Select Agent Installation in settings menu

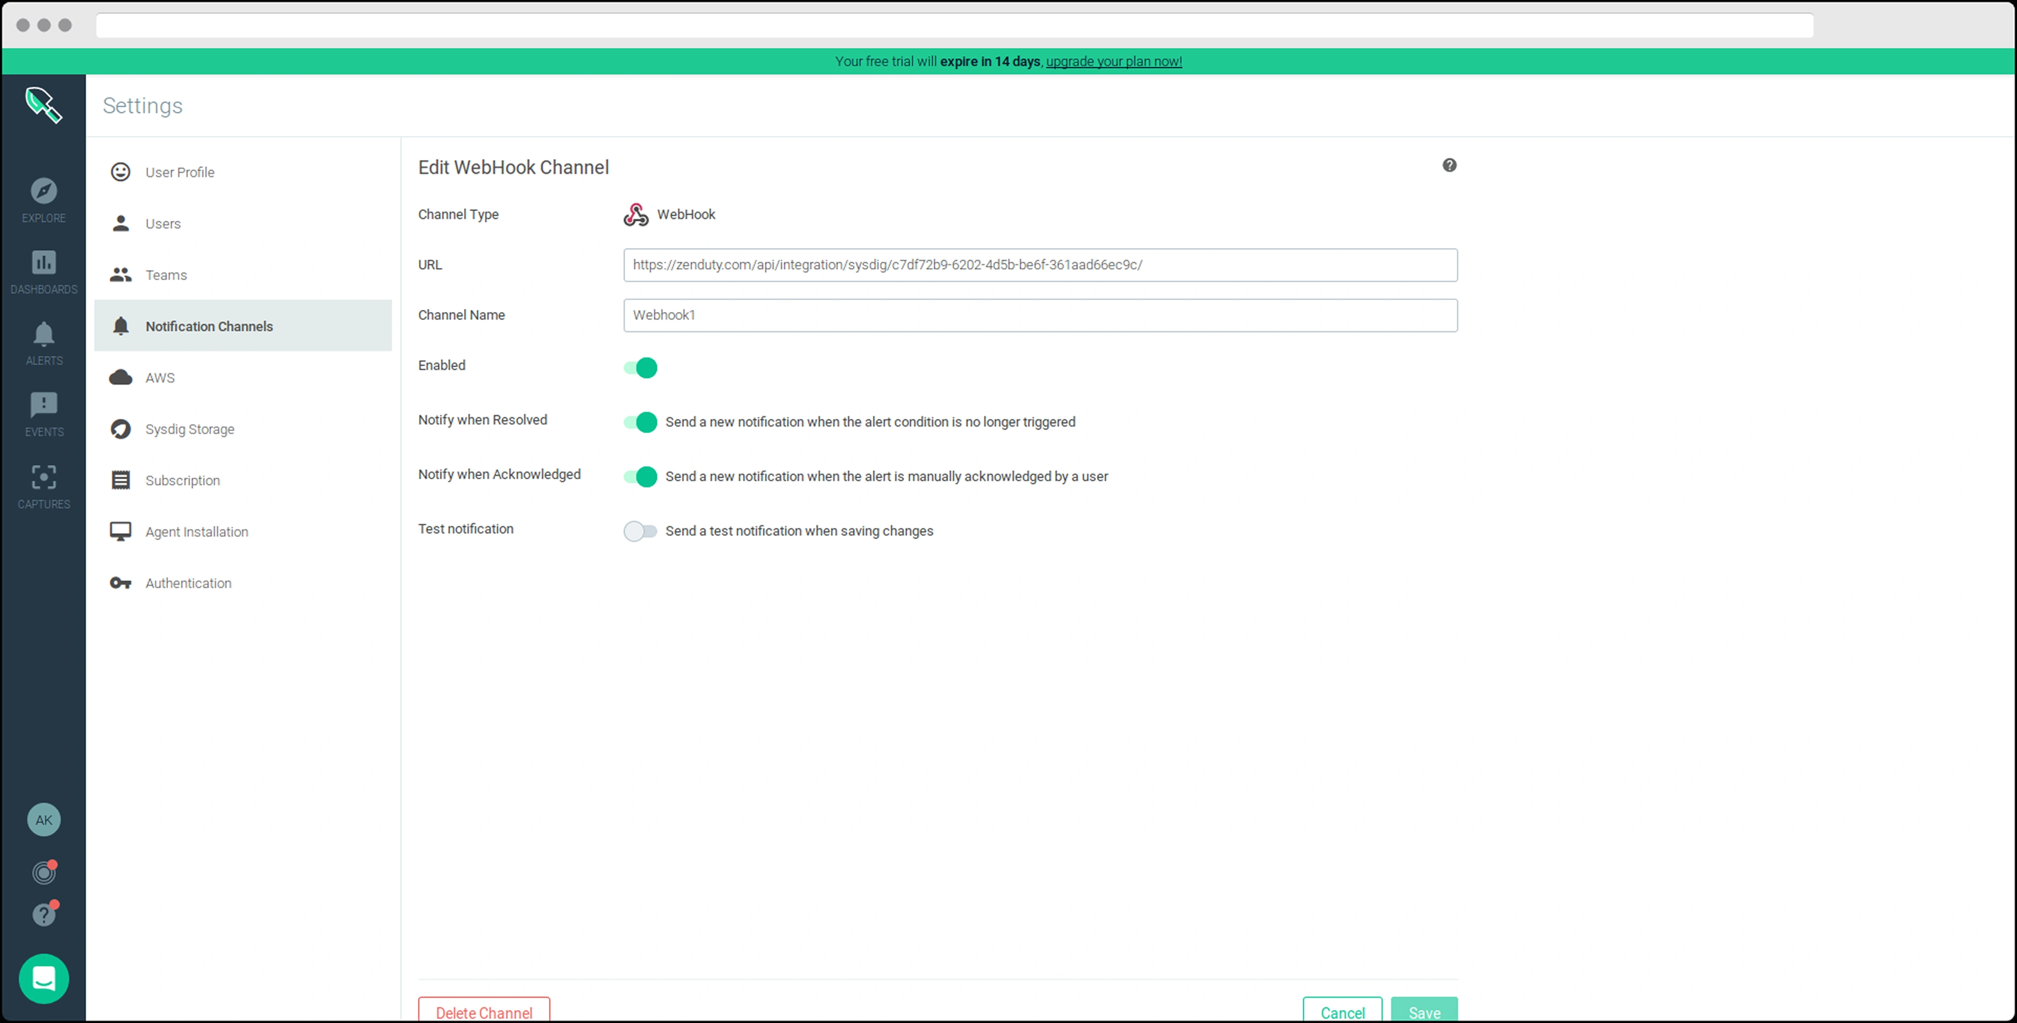[x=197, y=532]
